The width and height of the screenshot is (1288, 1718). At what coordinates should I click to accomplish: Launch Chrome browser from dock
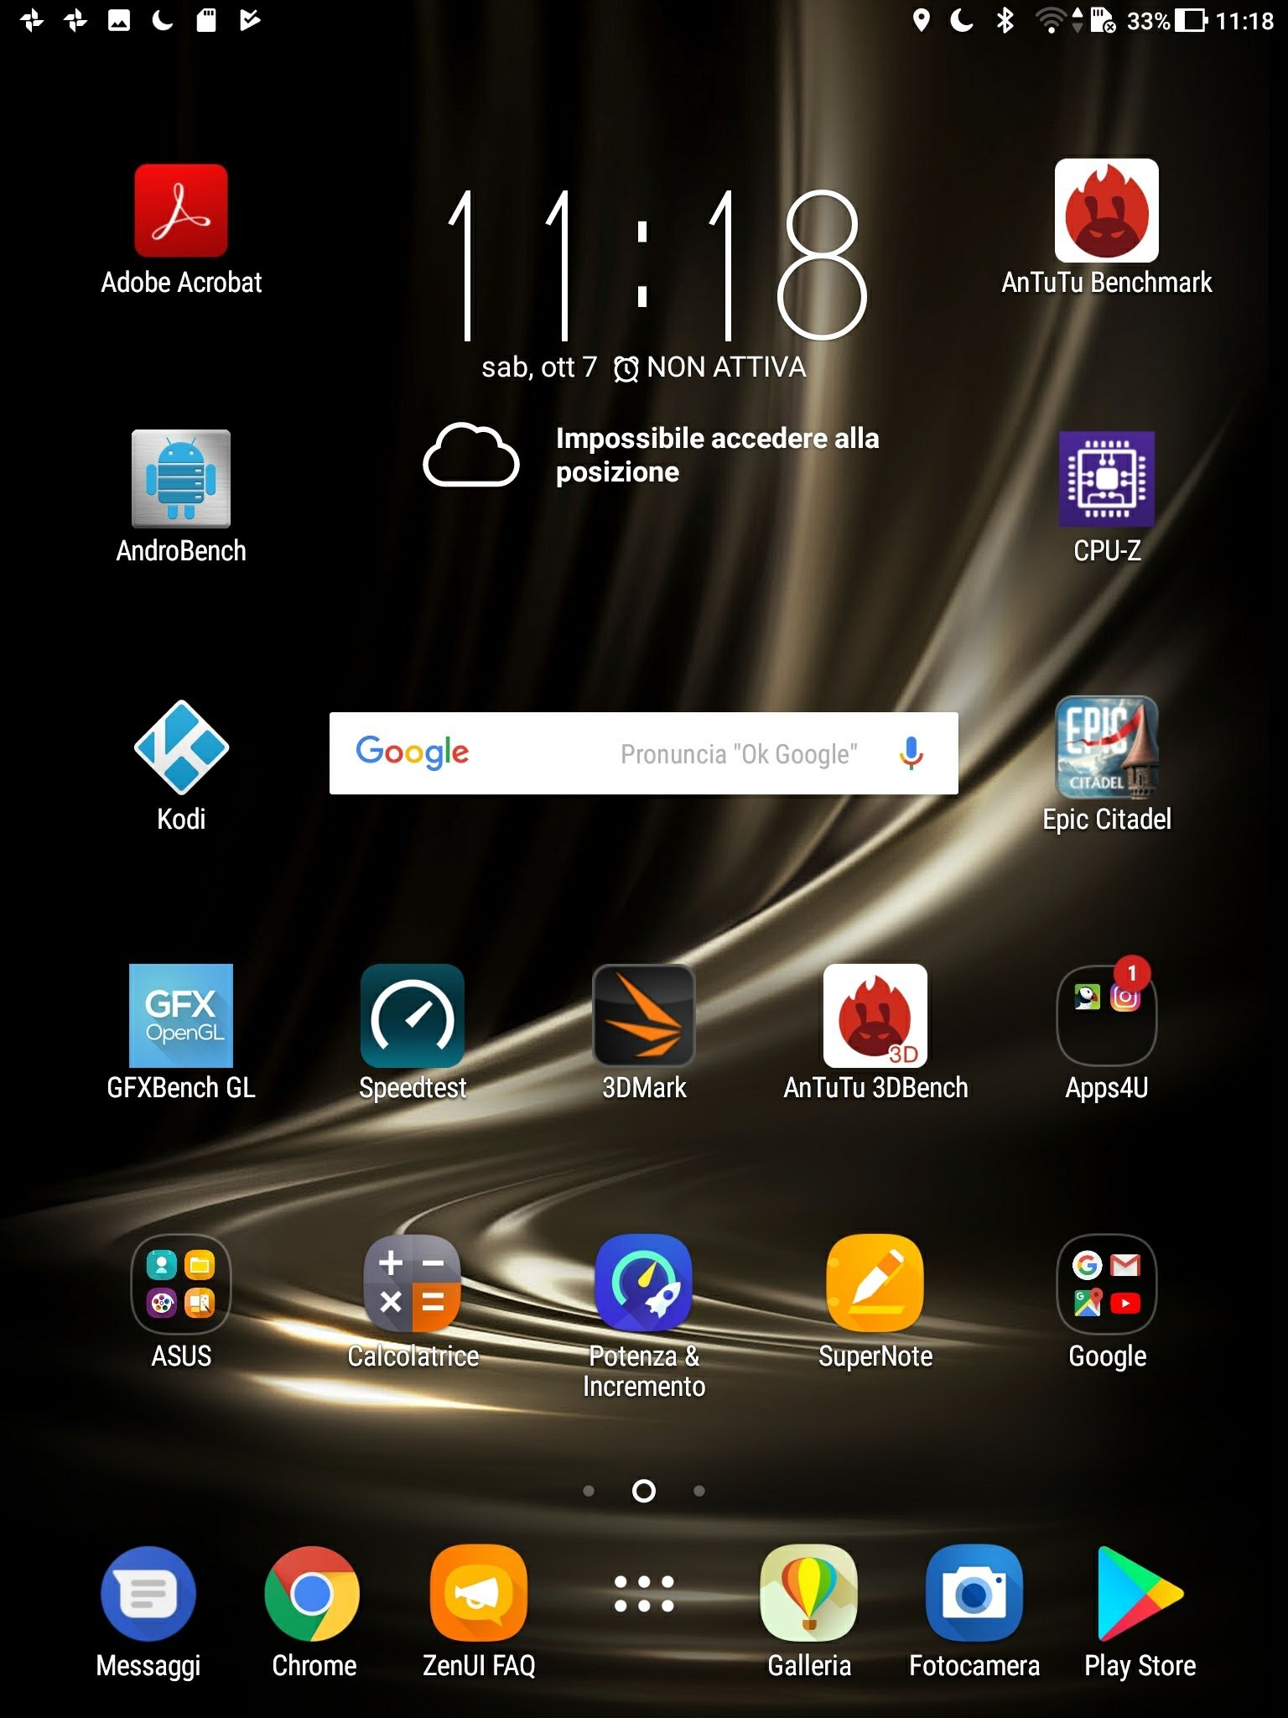click(313, 1593)
